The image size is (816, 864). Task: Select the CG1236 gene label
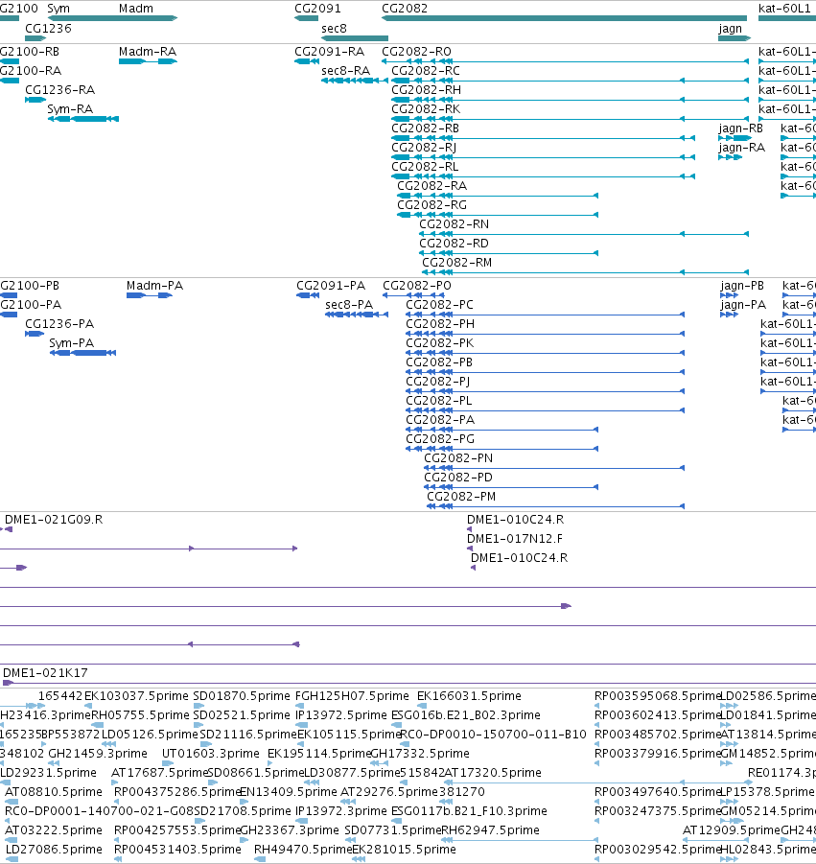click(49, 29)
